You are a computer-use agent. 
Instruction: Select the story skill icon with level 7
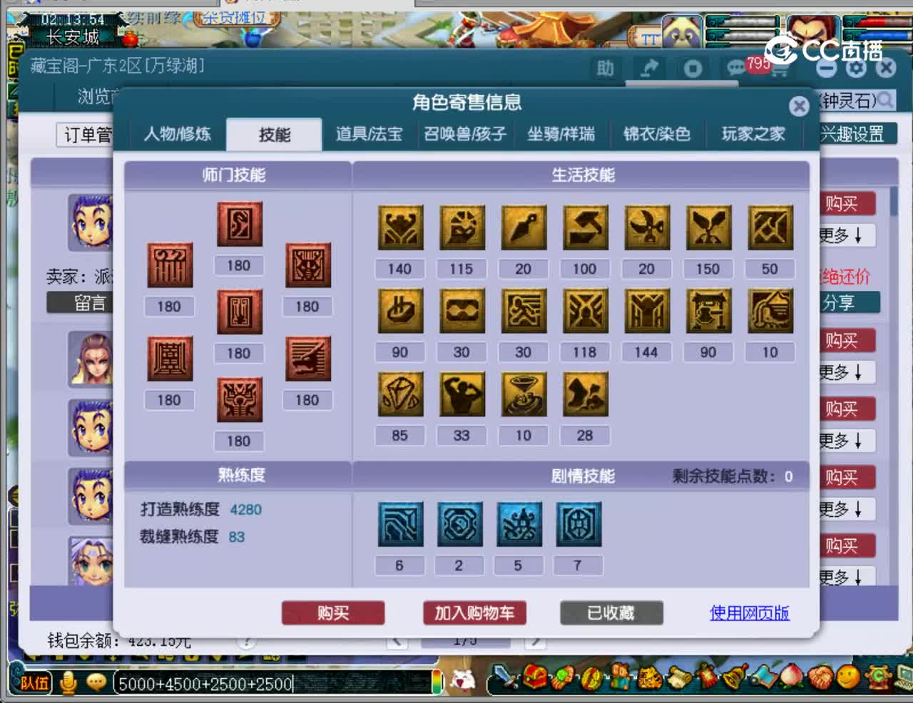[x=578, y=524]
